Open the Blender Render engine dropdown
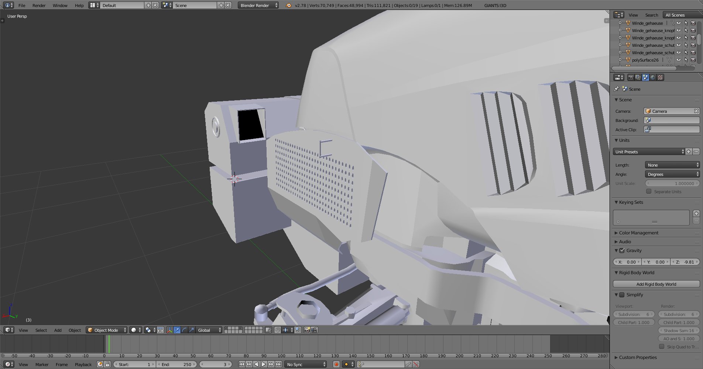The image size is (703, 369). [258, 5]
